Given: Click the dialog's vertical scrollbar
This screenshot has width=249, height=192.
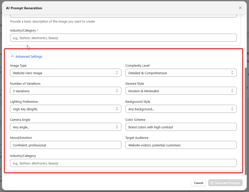Looking at the screenshot, I should click(246, 120).
